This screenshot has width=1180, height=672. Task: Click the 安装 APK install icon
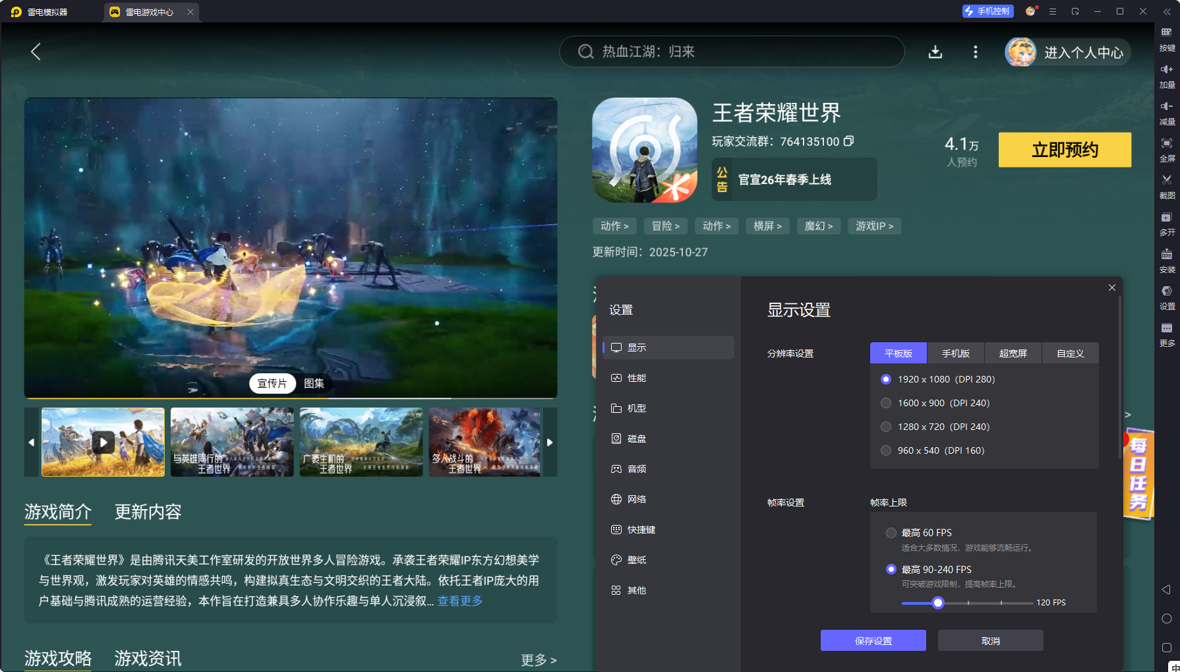pos(1166,261)
